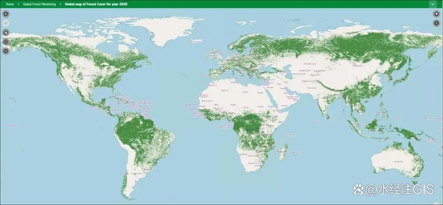Click the Algeria label in North Africa
Screen dimensions: 443x205
click(224, 91)
